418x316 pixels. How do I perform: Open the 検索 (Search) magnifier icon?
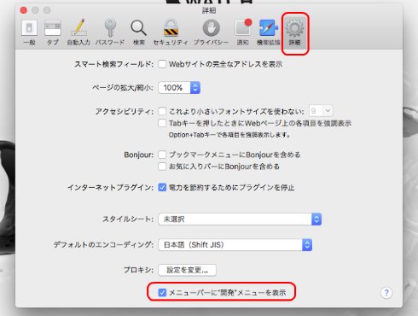(x=139, y=32)
